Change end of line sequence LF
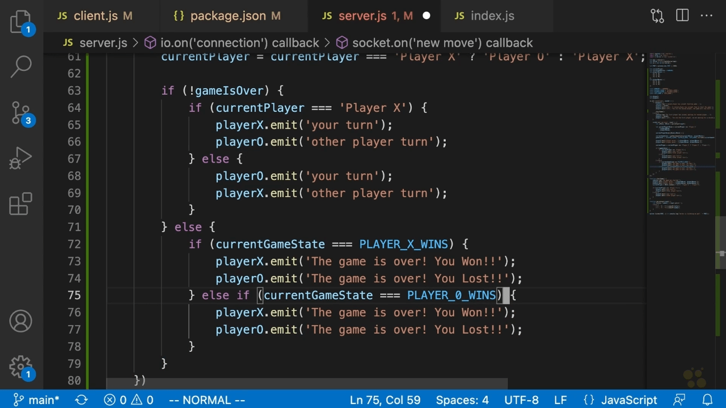 pos(560,400)
